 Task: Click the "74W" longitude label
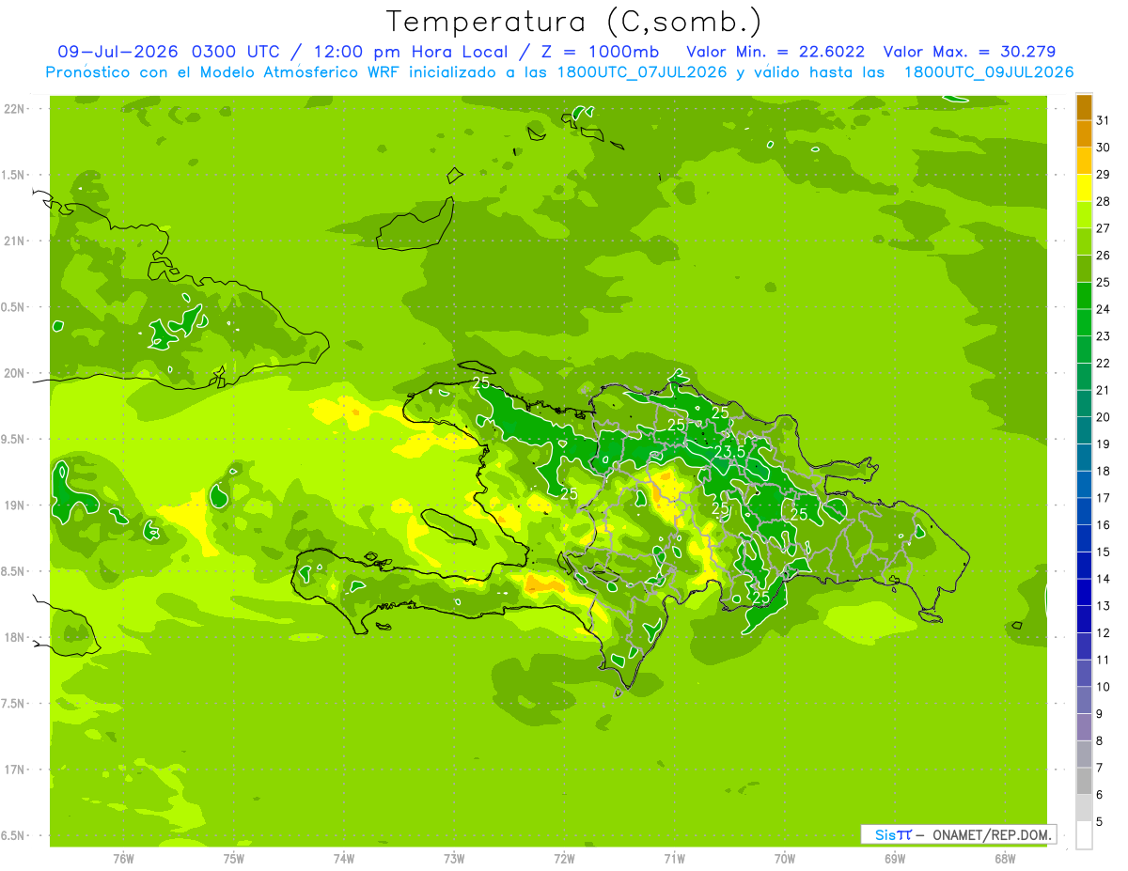343,859
